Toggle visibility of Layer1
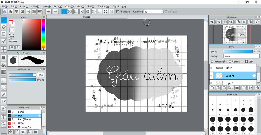Image resolution: width=261 pixels, height=135 pixels. click(211, 76)
